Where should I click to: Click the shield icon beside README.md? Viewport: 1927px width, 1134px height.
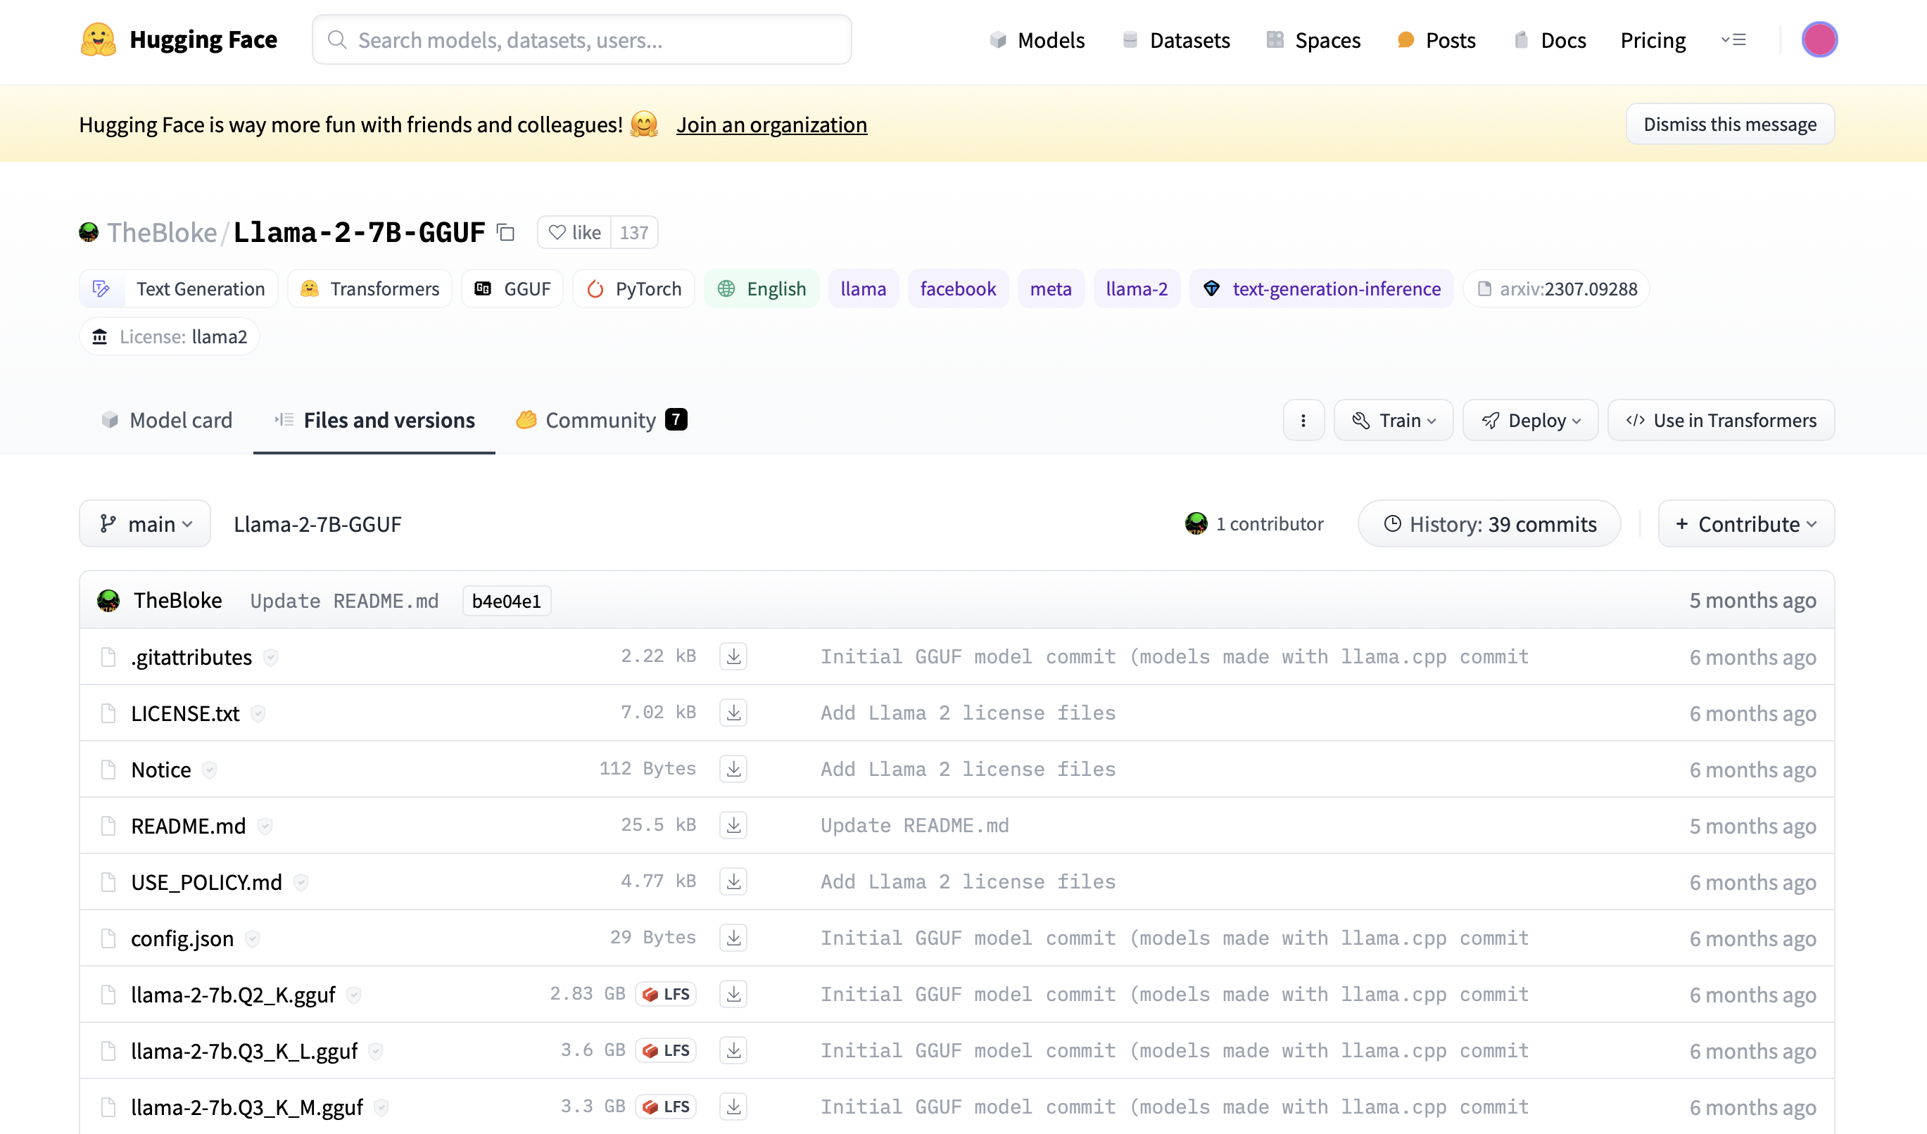click(265, 826)
